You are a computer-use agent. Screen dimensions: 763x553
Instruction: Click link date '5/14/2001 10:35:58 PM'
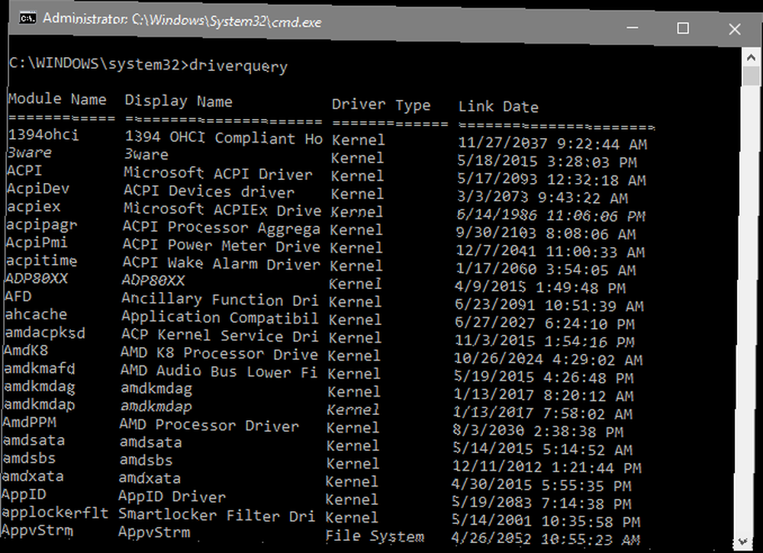(546, 521)
